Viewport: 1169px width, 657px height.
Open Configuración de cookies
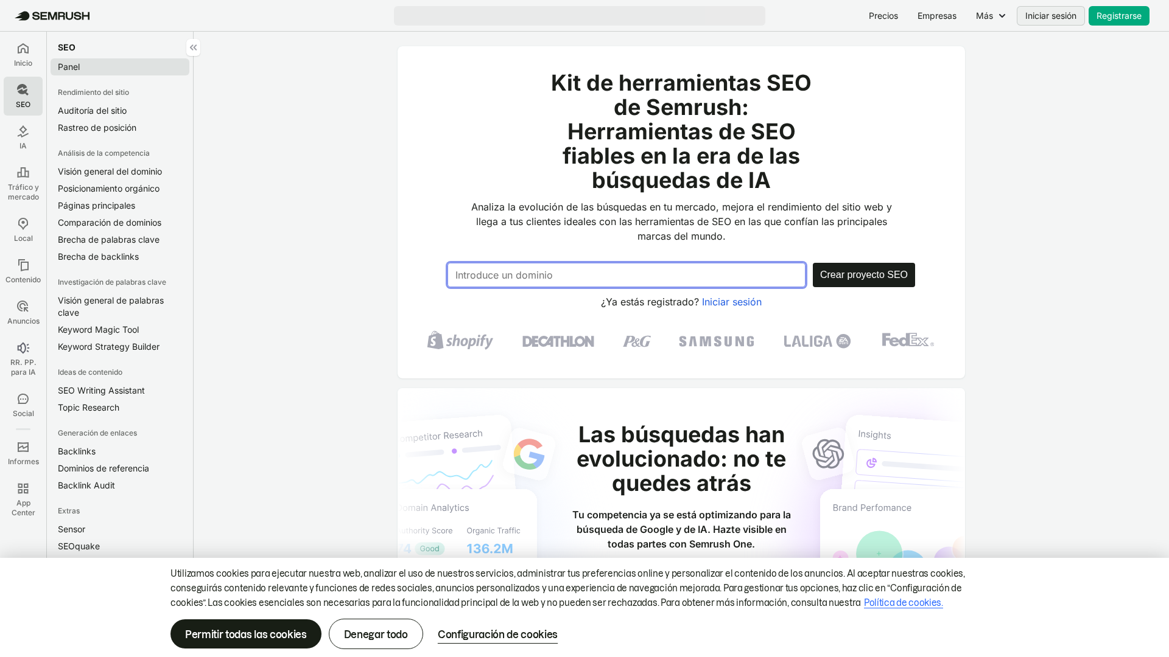[497, 634]
